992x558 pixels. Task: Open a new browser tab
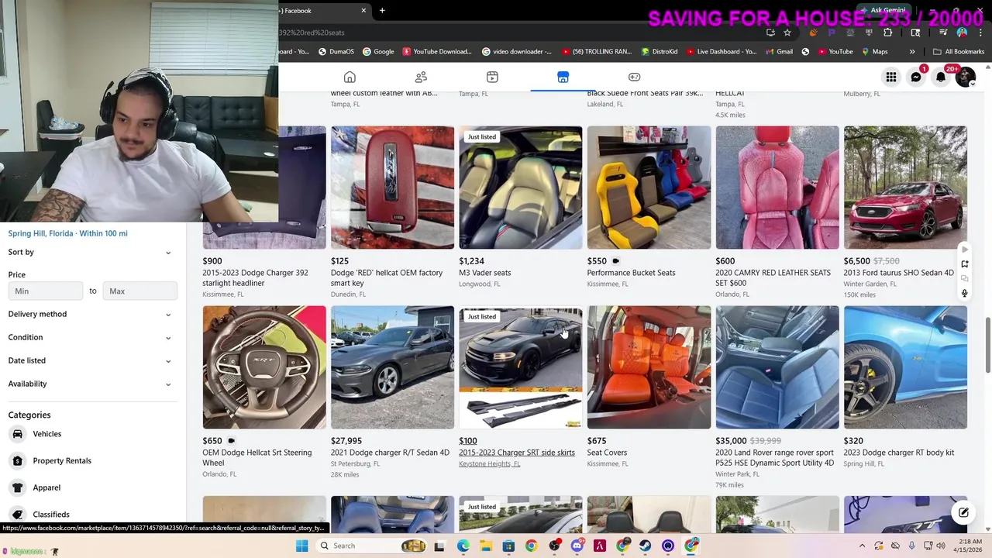pos(382,10)
